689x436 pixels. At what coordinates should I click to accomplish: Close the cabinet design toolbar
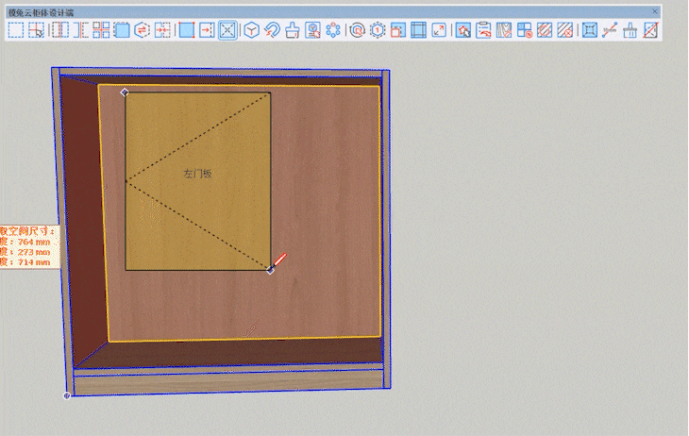pos(655,11)
